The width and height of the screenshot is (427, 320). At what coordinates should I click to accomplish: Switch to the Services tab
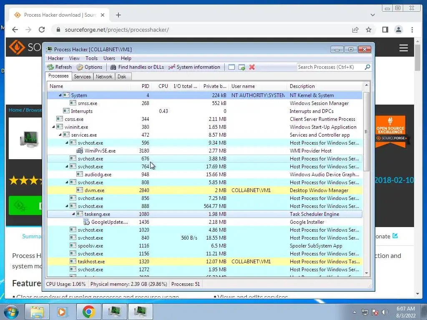82,77
